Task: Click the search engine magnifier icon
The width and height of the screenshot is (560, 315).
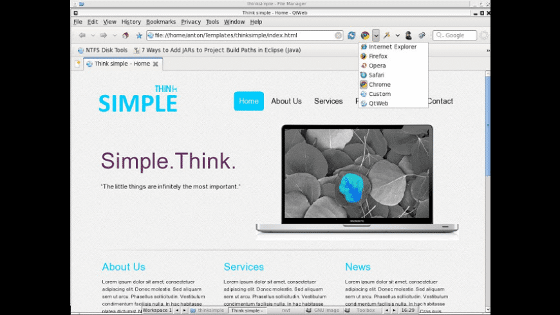Action: [x=439, y=35]
